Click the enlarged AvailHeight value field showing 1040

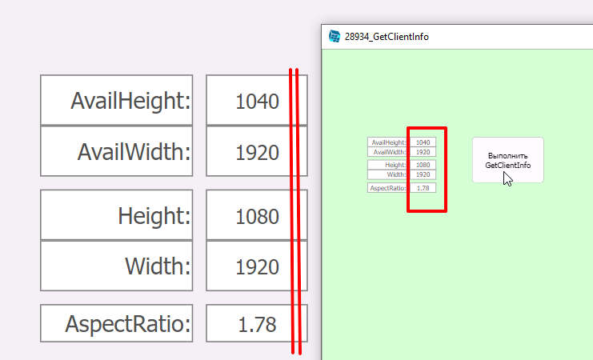point(256,101)
